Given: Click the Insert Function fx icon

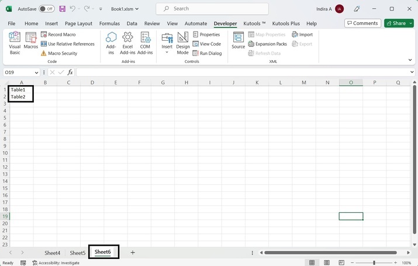Looking at the screenshot, I should 70,72.
